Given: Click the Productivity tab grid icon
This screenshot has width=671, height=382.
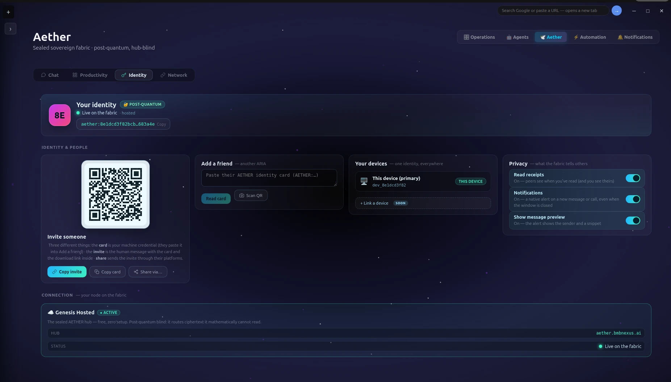Looking at the screenshot, I should point(75,75).
